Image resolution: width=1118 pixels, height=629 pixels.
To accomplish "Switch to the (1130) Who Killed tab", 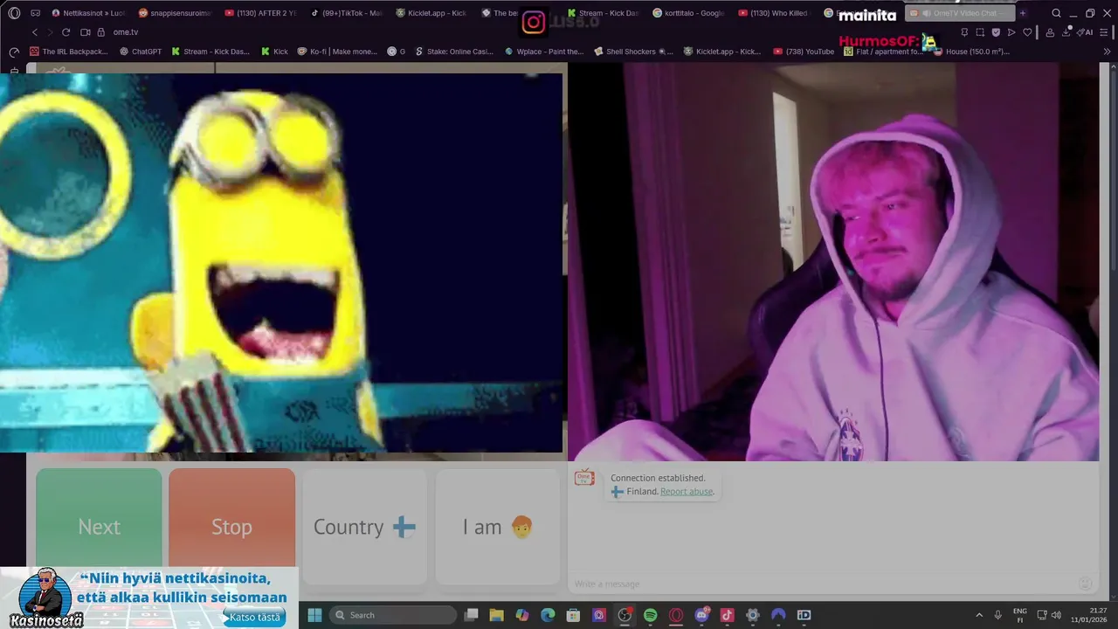I will 775,13.
